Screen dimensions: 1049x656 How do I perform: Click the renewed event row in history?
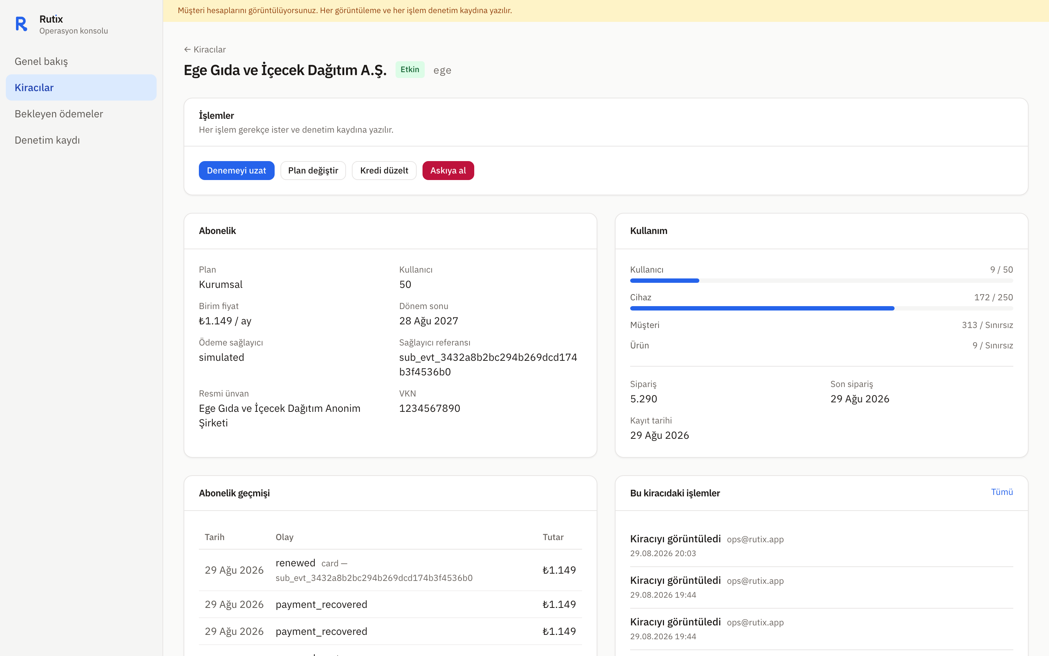pyautogui.click(x=390, y=570)
